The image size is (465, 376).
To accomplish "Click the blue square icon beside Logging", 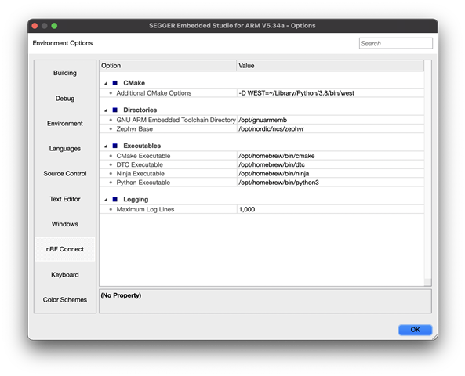I will 115,200.
